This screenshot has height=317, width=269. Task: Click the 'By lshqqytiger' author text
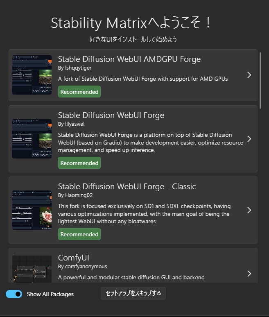[75, 68]
